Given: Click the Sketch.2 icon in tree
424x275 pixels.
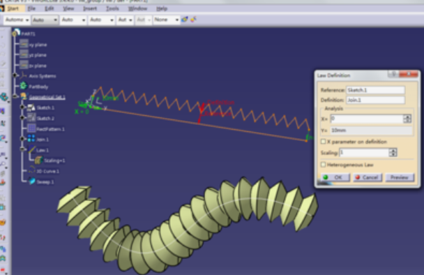Looking at the screenshot, I should (31, 117).
